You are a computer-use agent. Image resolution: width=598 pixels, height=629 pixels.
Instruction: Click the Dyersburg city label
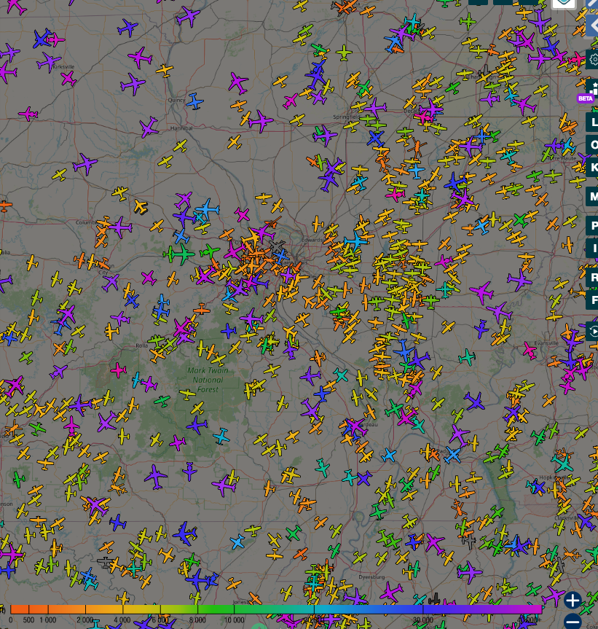point(371,577)
